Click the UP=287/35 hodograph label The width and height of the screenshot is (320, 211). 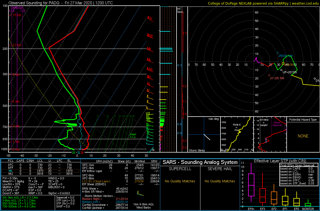pyautogui.click(x=290, y=72)
